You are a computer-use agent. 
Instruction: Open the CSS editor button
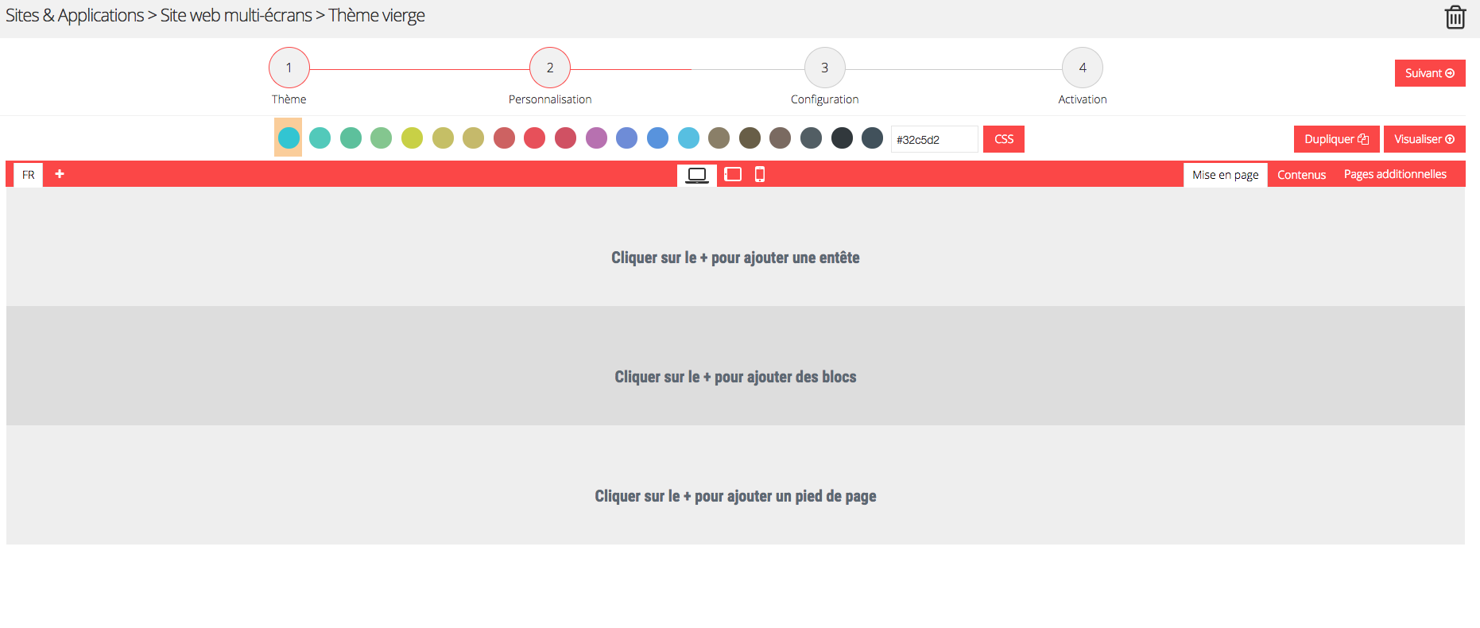tap(1003, 139)
